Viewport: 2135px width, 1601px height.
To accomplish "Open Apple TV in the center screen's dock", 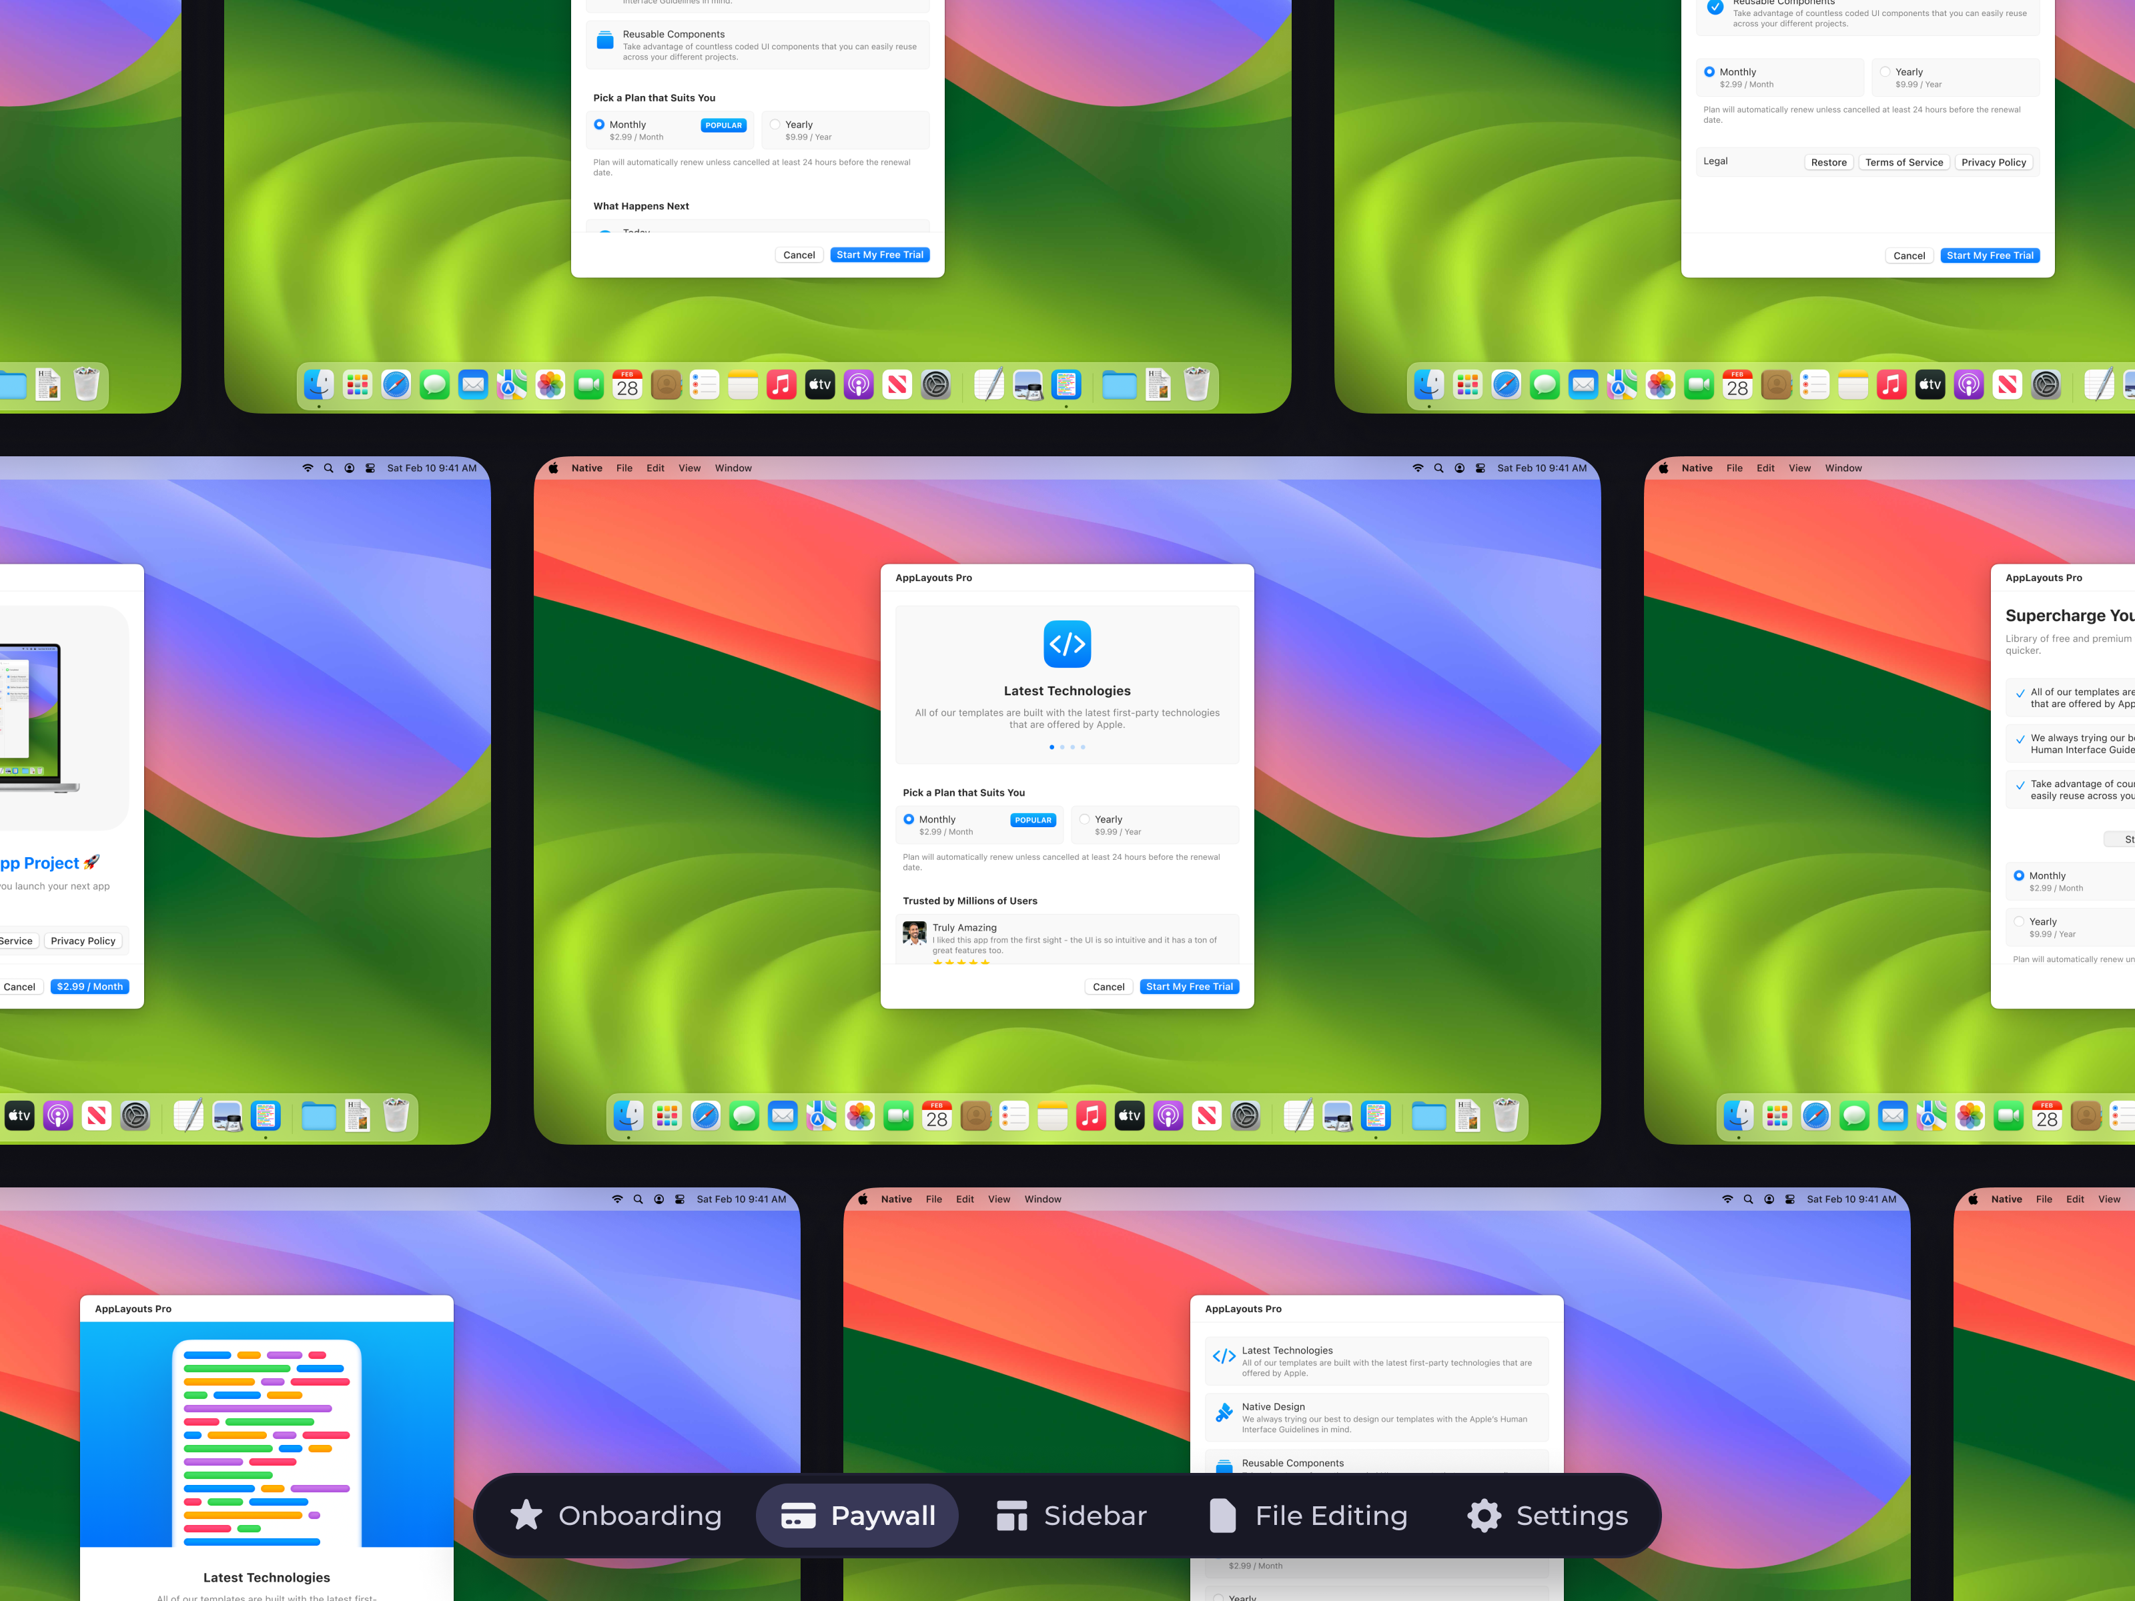I will pos(1130,1117).
